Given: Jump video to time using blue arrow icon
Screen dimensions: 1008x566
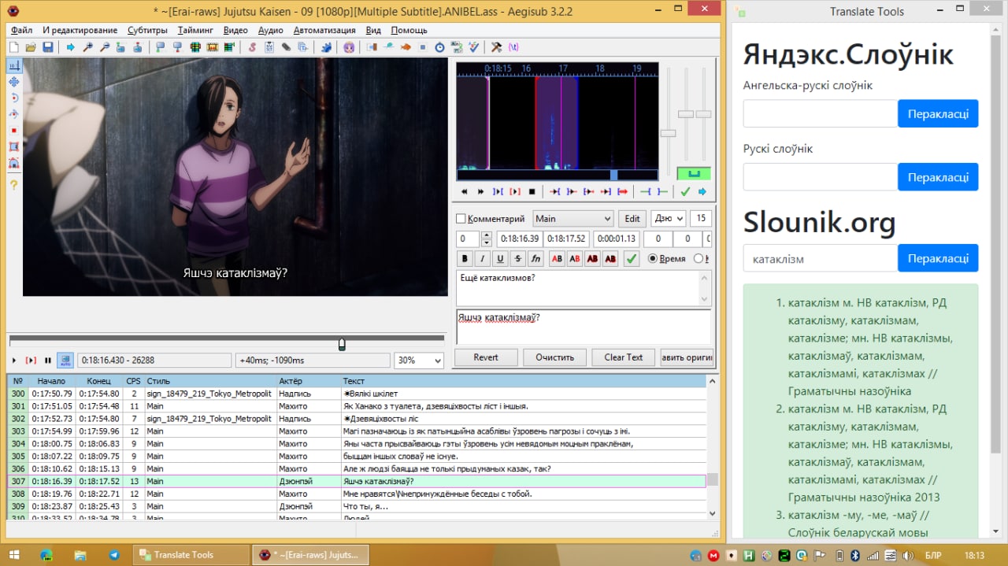Looking at the screenshot, I should [71, 47].
